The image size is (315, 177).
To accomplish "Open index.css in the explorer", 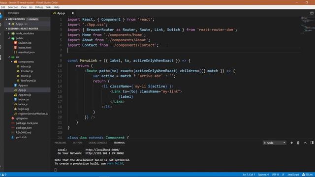I will [24, 99].
